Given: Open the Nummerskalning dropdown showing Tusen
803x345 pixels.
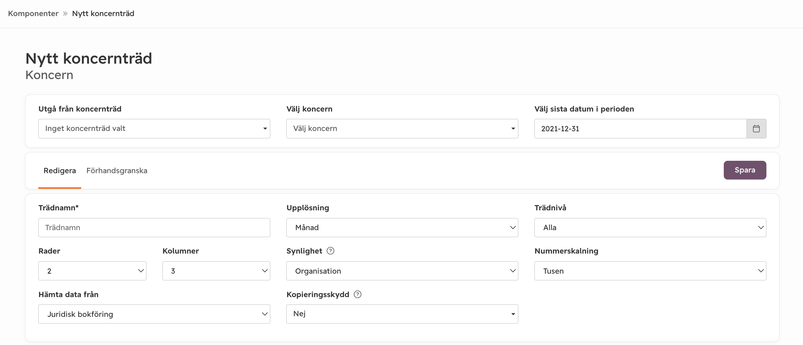Looking at the screenshot, I should tap(650, 271).
